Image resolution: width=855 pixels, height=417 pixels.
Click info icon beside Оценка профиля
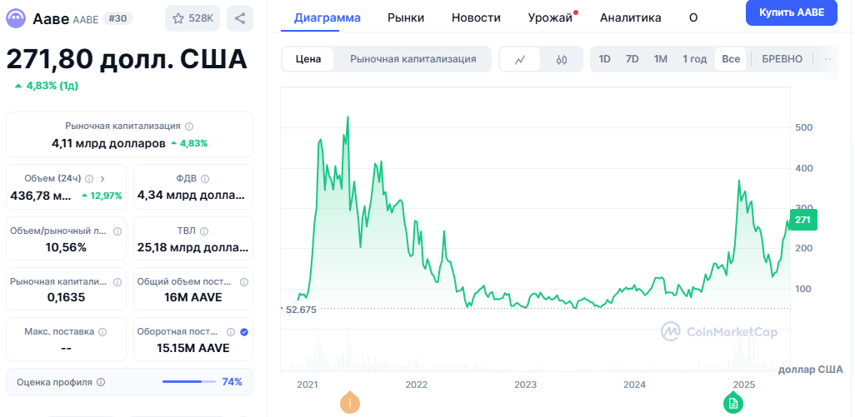[x=101, y=382]
